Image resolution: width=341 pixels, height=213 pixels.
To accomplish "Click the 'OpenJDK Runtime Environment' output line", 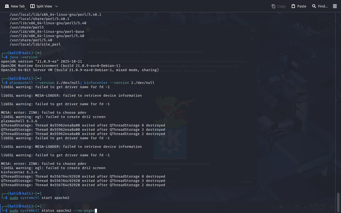I will click(x=61, y=65).
